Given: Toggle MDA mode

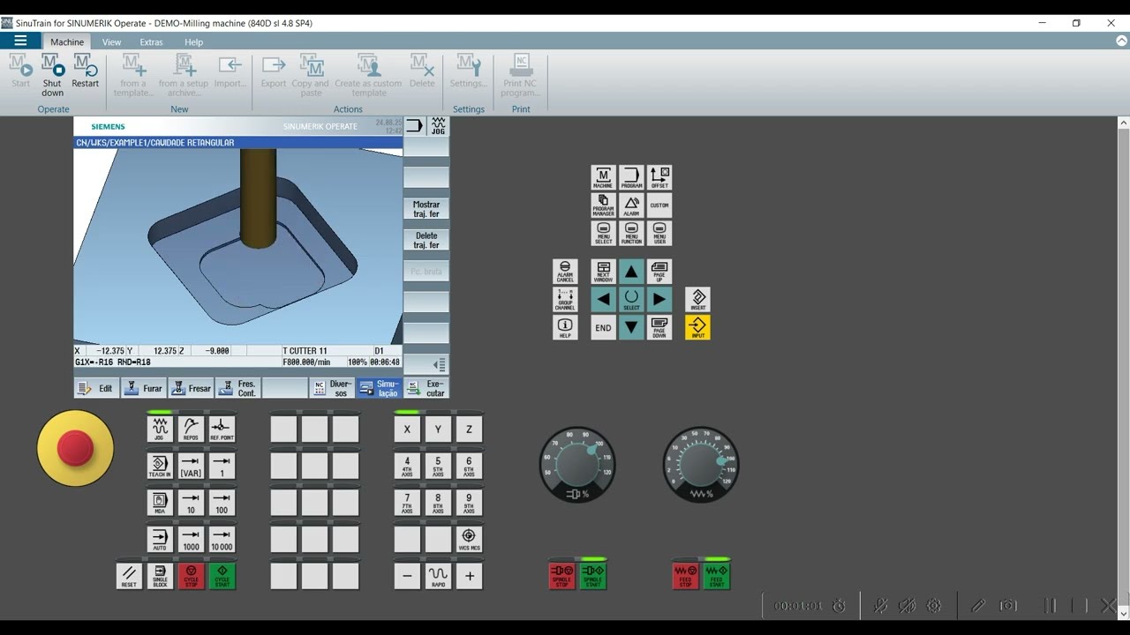Looking at the screenshot, I should pos(160,504).
